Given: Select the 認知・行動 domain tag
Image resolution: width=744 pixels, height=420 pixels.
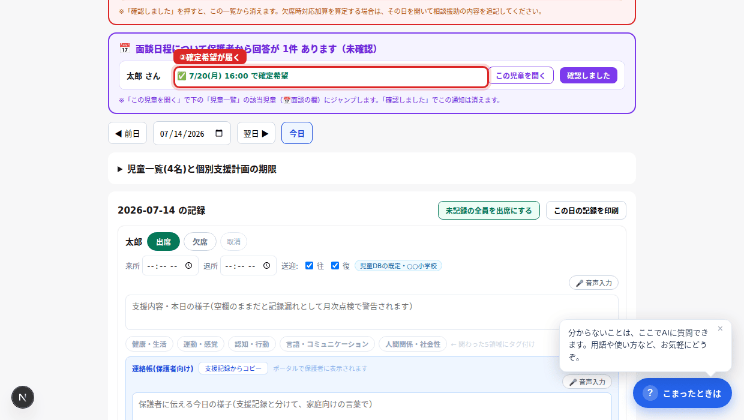Looking at the screenshot, I should [252, 344].
